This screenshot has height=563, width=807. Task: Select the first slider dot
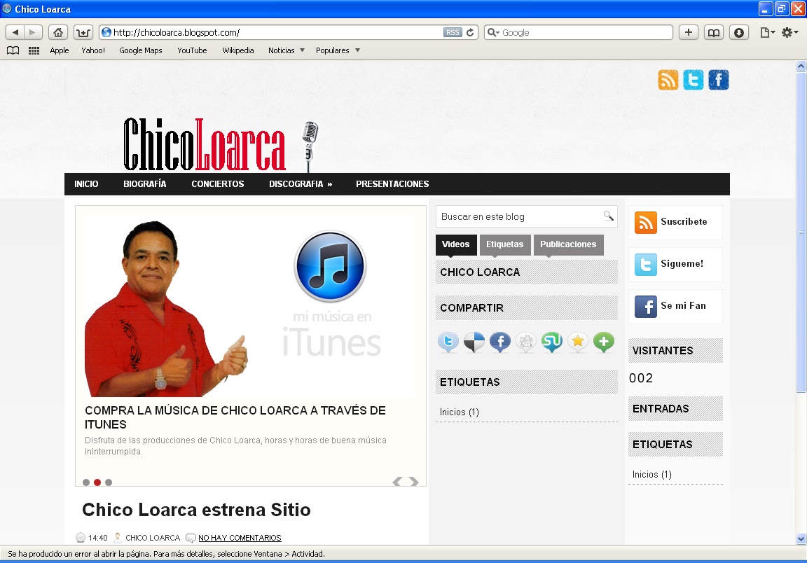(x=86, y=482)
